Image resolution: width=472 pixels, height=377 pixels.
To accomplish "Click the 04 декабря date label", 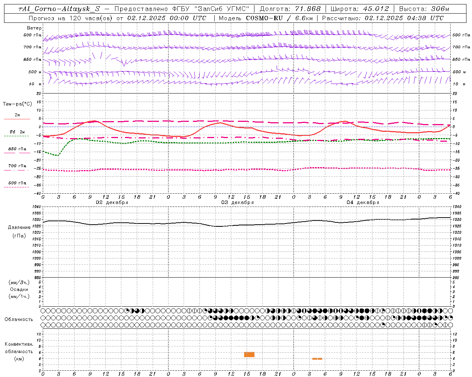I will (x=363, y=202).
